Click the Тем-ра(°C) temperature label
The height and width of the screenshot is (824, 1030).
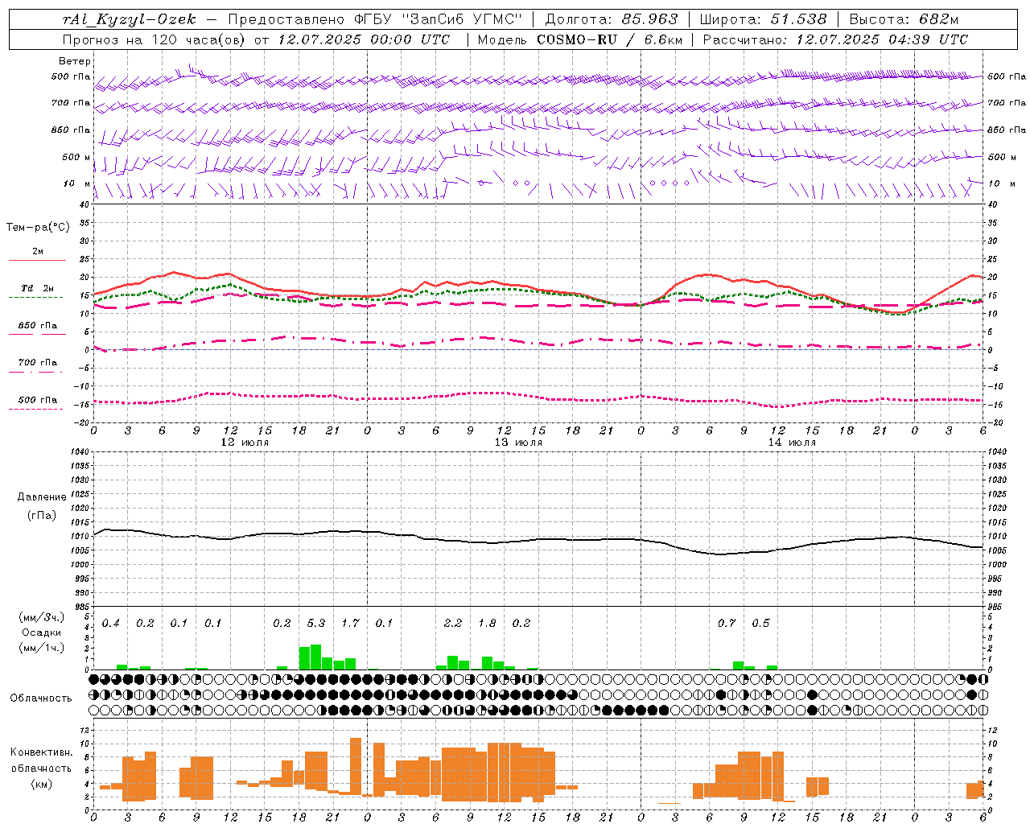click(x=38, y=228)
